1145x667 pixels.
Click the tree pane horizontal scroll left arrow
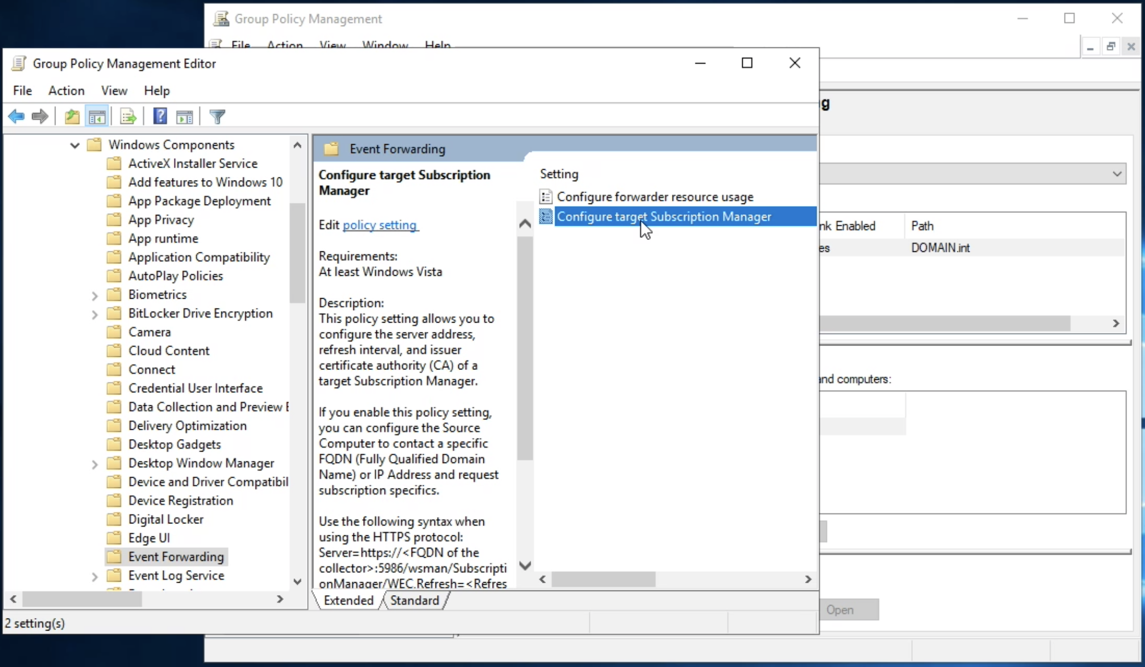14,599
